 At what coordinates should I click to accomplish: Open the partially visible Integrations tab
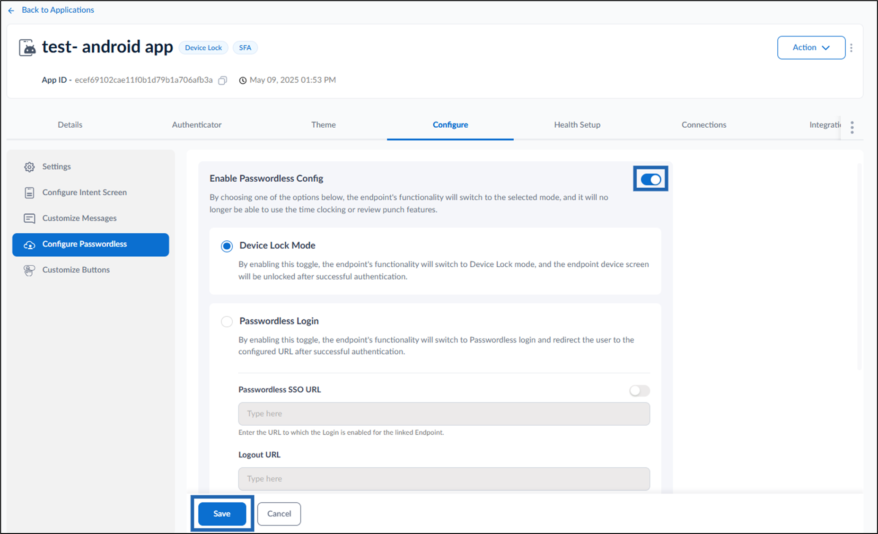click(x=825, y=125)
